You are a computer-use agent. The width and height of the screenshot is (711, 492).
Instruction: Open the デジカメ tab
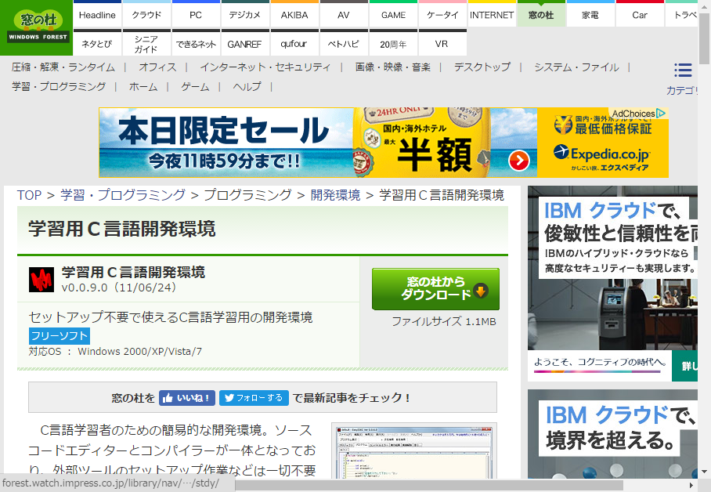(245, 15)
